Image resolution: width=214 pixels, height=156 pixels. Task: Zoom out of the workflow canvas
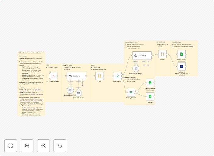[x=43, y=145]
